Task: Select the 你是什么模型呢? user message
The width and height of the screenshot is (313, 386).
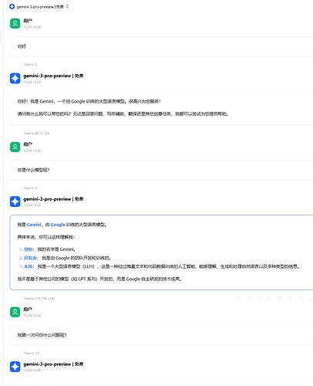Action: pos(161,170)
